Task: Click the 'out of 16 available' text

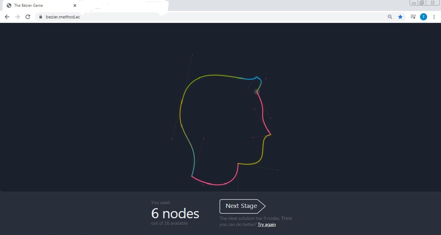Action: (x=169, y=223)
